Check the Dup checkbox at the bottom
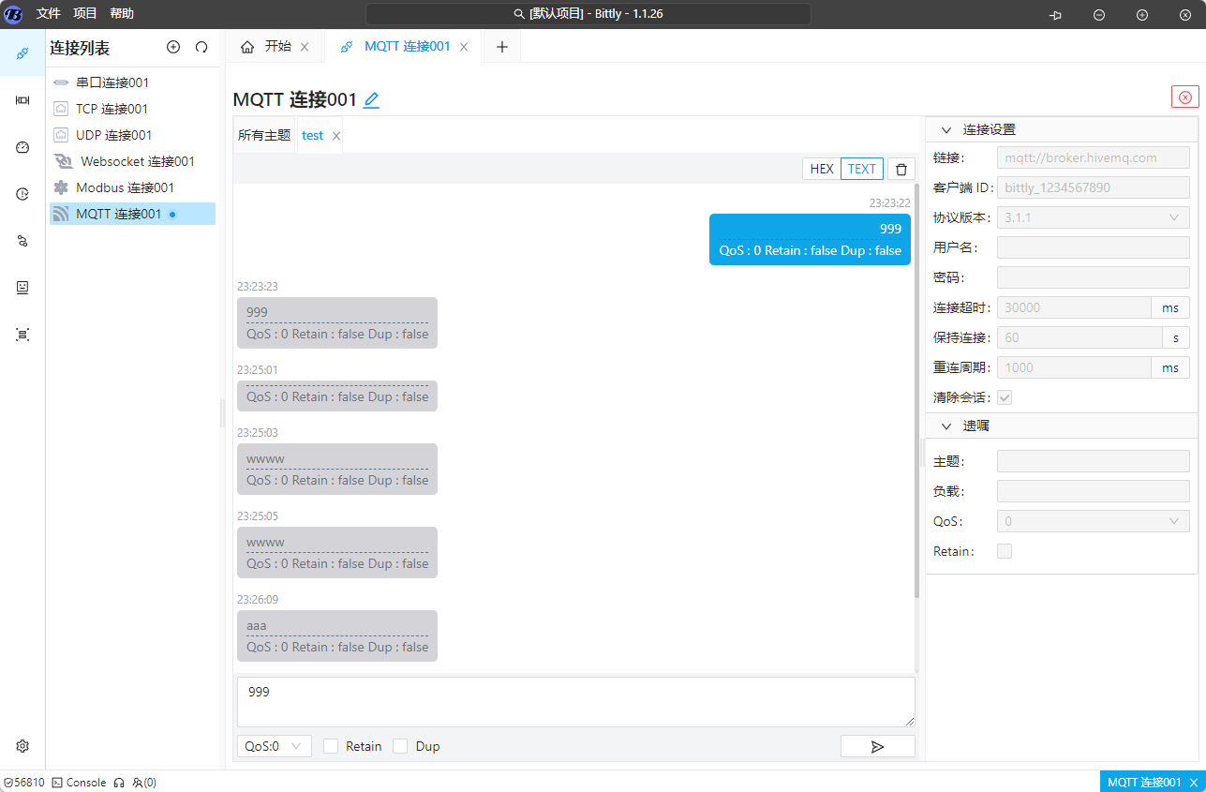 coord(400,745)
